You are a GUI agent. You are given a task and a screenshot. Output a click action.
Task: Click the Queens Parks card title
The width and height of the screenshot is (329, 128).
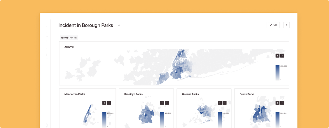pyautogui.click(x=190, y=94)
